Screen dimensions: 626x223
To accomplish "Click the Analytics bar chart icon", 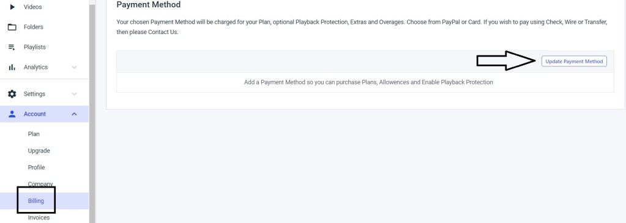I will coord(12,67).
